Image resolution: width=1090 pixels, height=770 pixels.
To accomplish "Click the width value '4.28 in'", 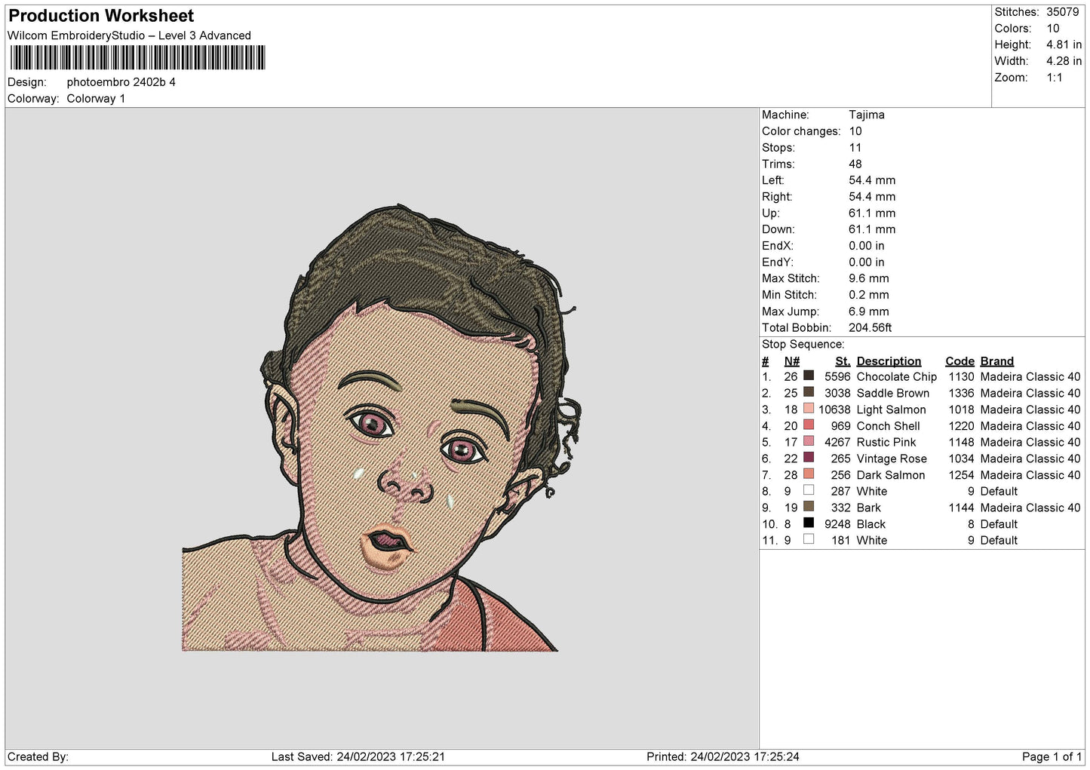I will [x=1064, y=61].
